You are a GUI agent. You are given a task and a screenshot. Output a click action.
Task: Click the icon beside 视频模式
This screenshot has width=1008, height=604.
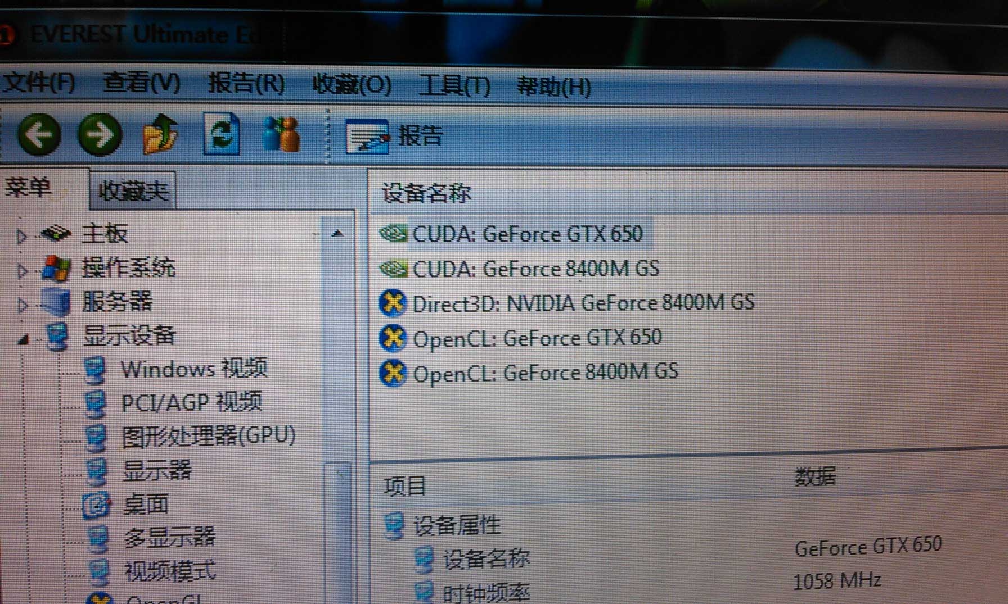[98, 572]
